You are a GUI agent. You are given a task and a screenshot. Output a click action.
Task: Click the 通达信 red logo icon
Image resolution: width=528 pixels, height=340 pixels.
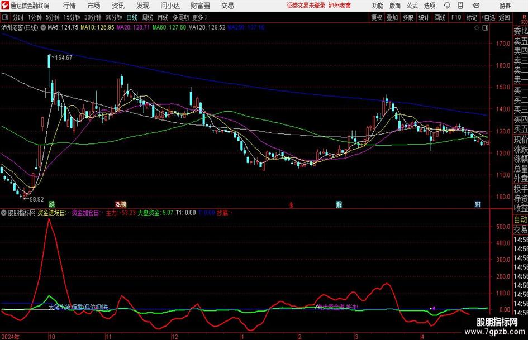tap(5, 6)
